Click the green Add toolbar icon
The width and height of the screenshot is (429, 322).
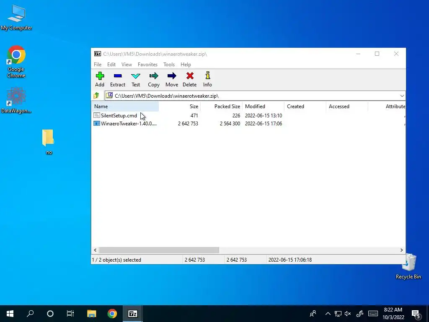pyautogui.click(x=100, y=76)
